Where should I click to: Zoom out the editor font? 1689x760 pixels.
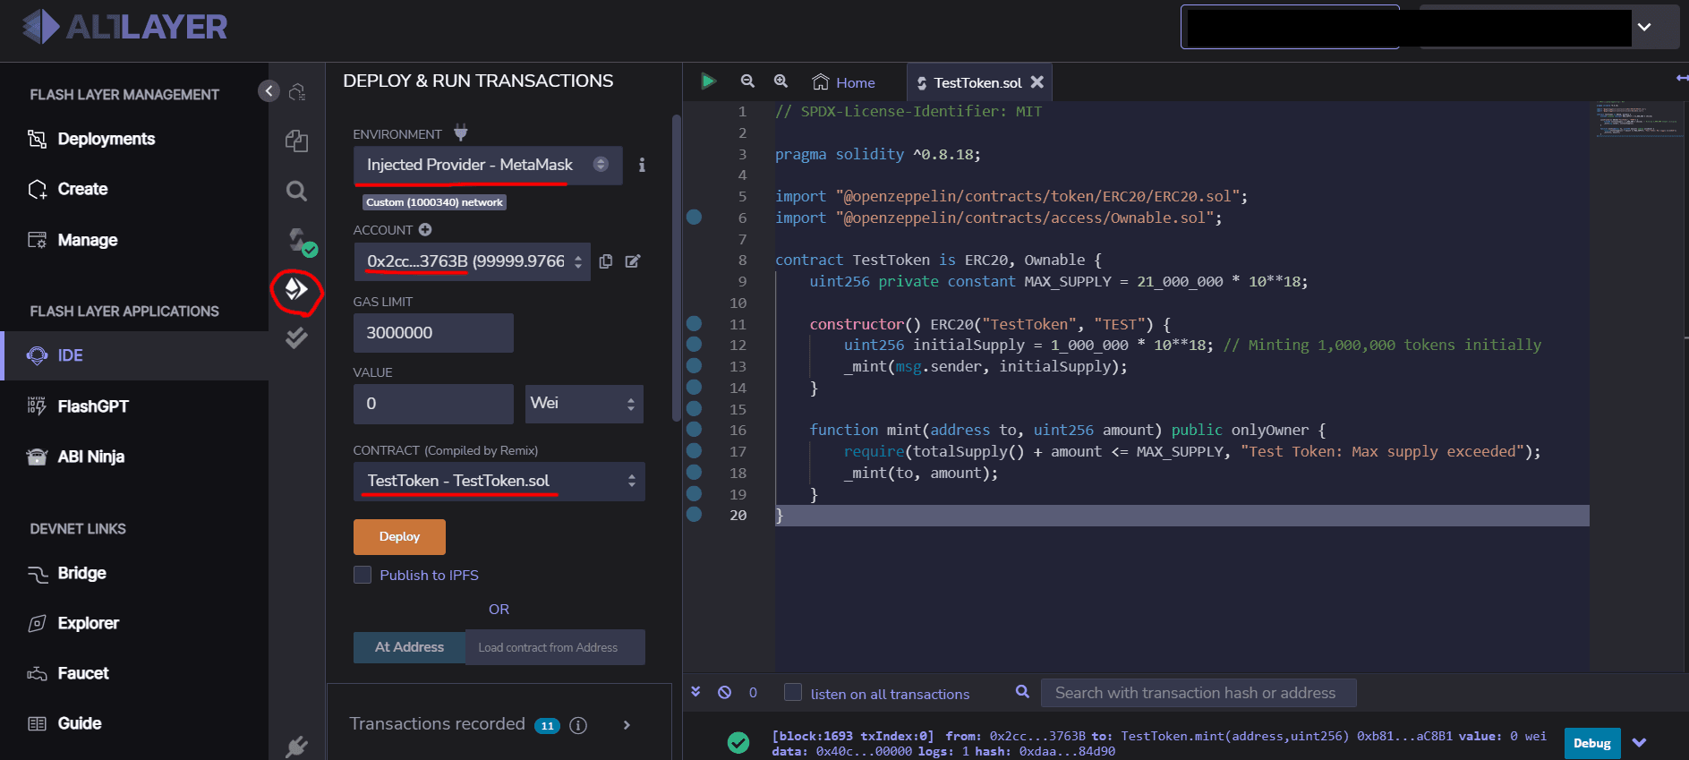747,81
